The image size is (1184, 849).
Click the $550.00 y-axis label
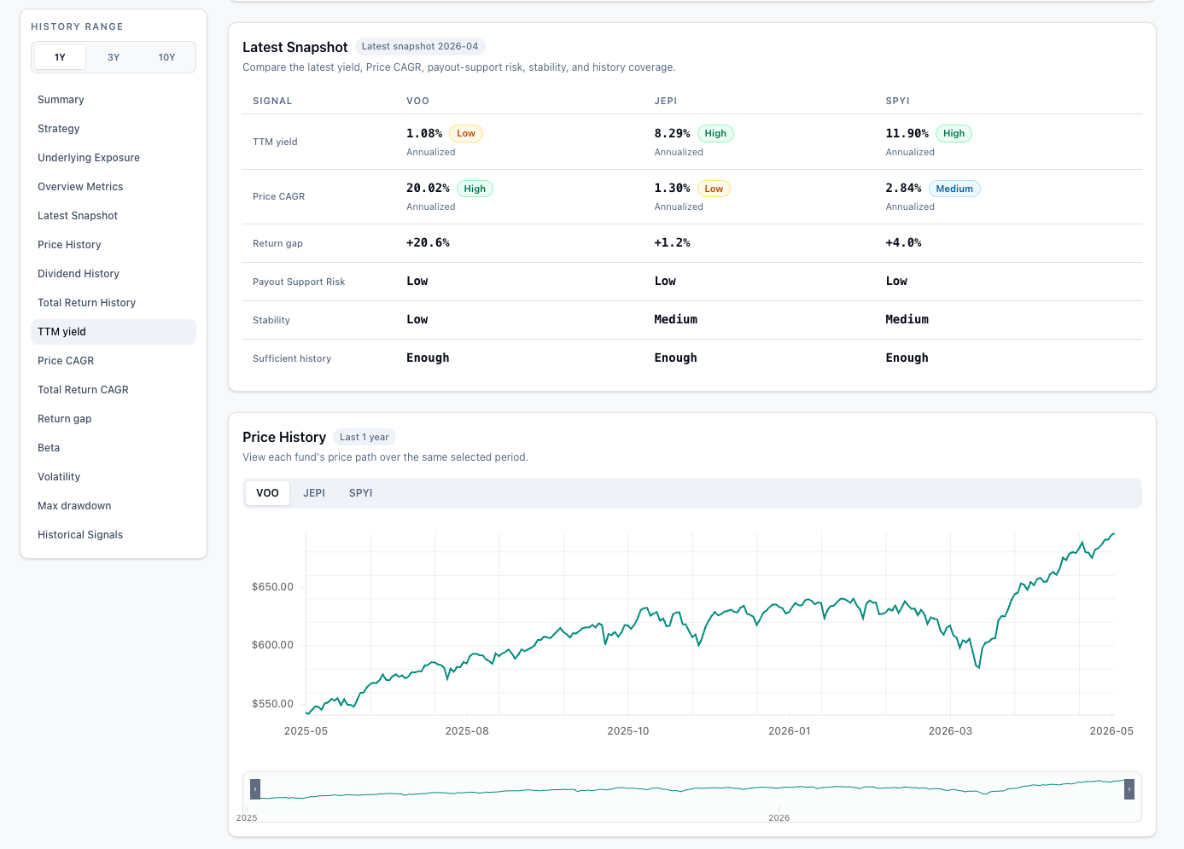tap(272, 704)
